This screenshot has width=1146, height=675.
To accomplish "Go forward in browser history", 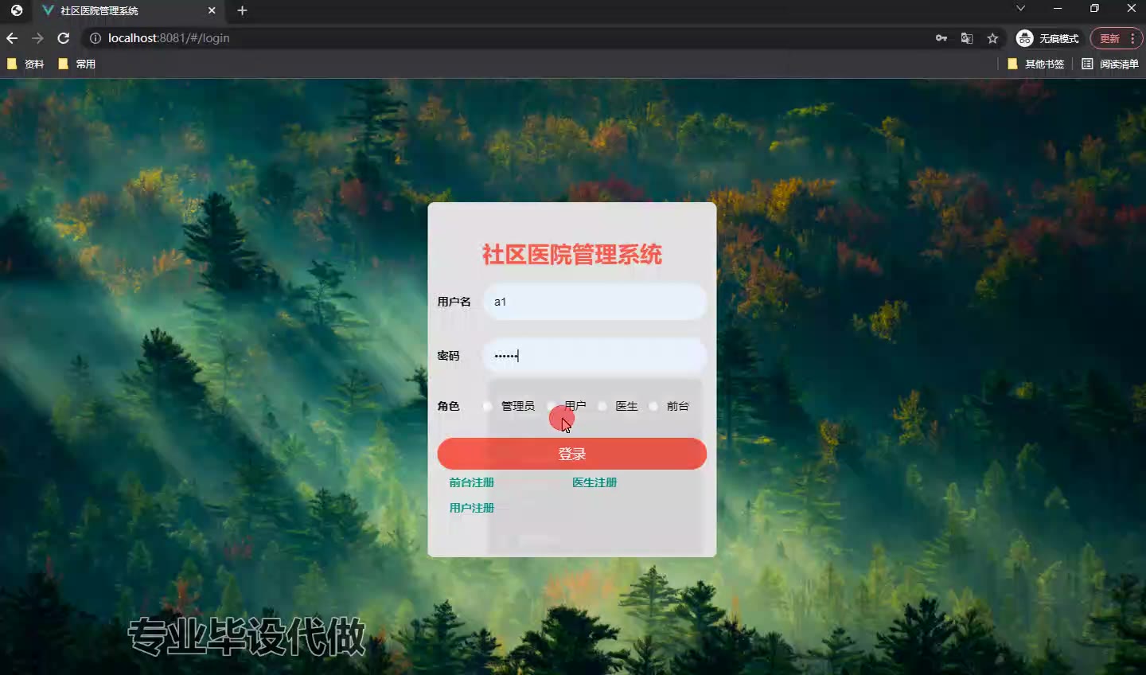I will (37, 38).
